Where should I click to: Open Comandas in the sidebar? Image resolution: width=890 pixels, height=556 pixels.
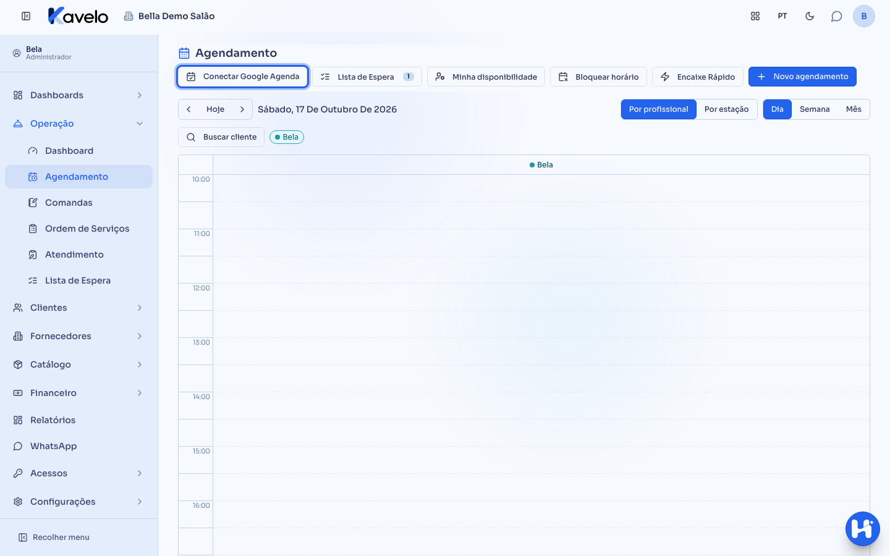click(x=78, y=203)
